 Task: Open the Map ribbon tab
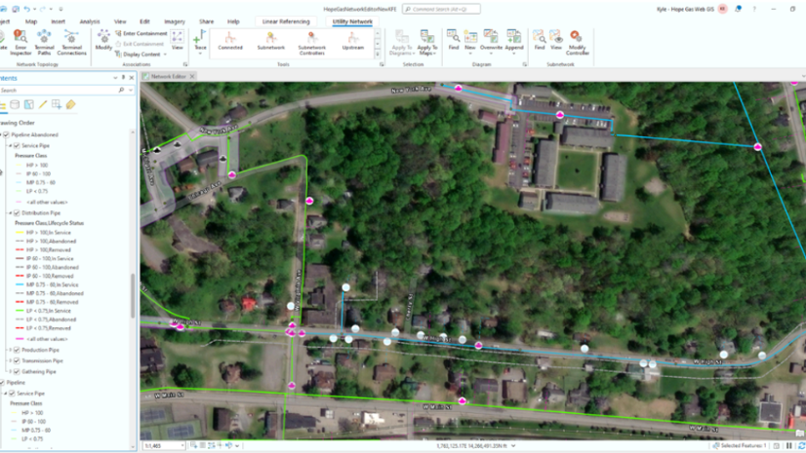click(31, 21)
